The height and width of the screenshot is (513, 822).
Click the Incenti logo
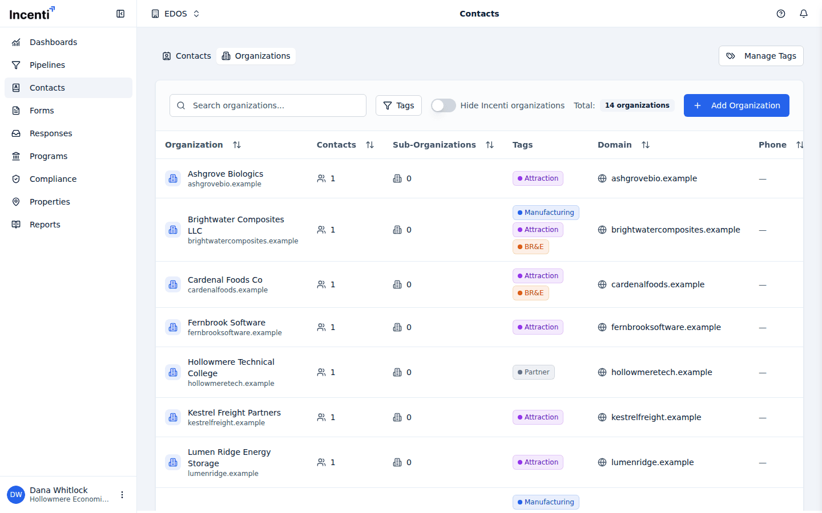point(32,13)
